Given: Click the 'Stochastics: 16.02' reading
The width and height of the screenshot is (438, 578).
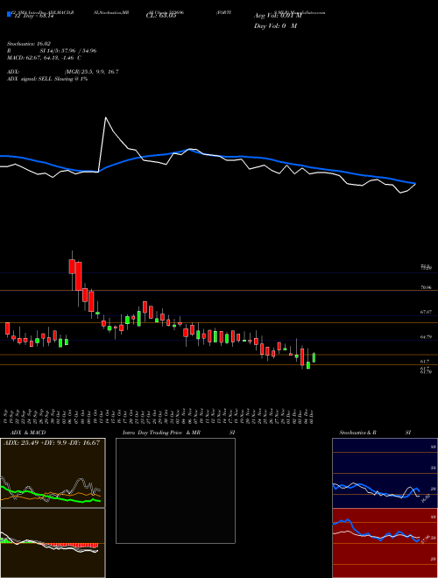Looking at the screenshot, I should pyautogui.click(x=28, y=43).
